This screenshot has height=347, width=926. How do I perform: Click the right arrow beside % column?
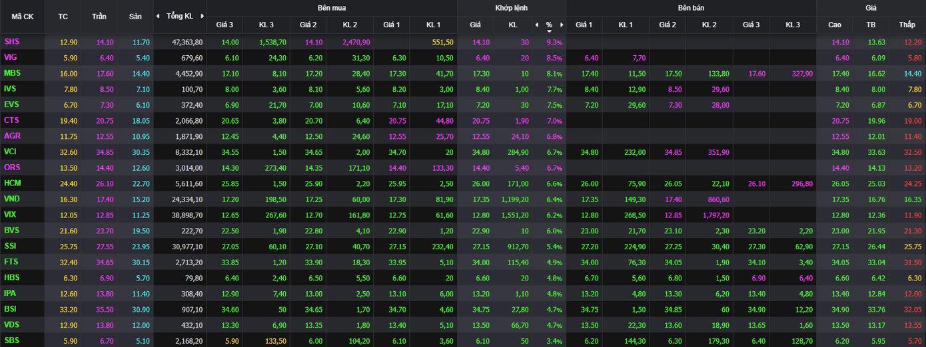pyautogui.click(x=561, y=25)
